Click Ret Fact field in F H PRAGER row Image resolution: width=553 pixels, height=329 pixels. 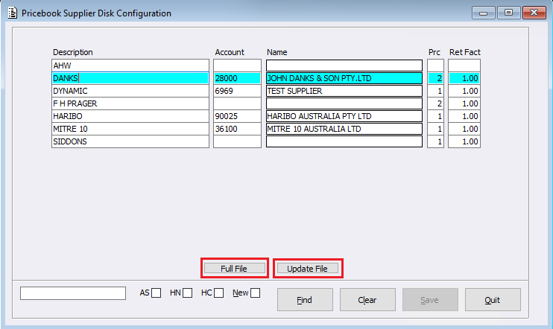coord(464,103)
